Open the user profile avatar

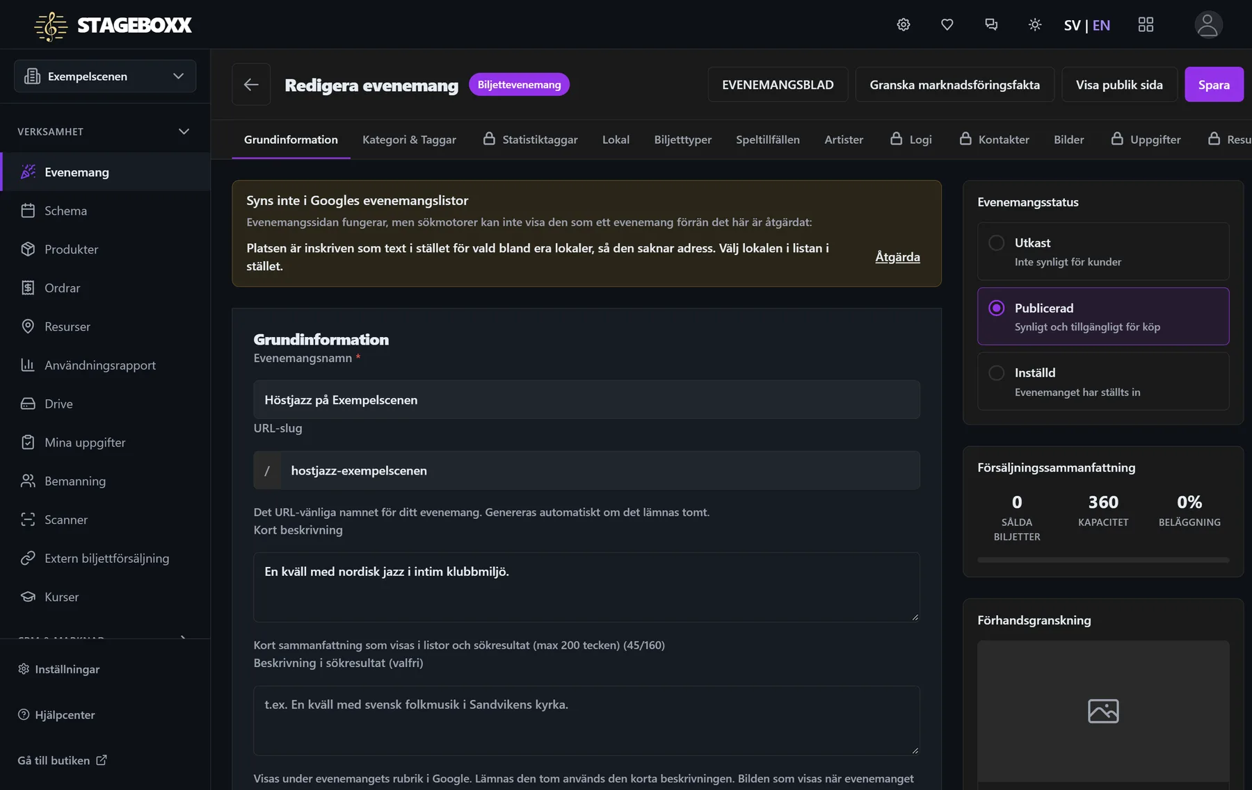pos(1208,25)
